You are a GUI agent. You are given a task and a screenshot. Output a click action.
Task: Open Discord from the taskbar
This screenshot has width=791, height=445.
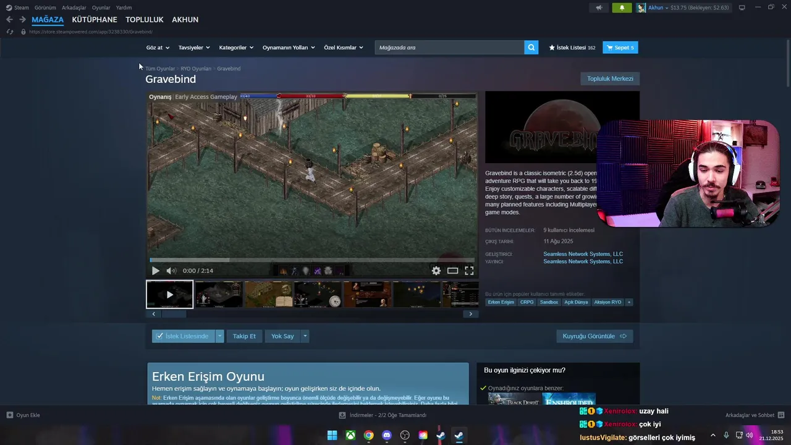(387, 435)
